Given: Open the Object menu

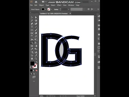Looking at the screenshot, I should click(41, 5).
